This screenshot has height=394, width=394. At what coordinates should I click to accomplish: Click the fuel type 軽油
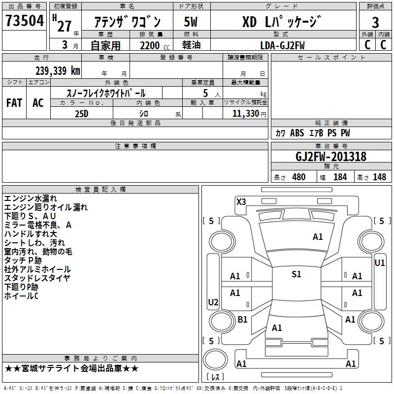pos(192,45)
